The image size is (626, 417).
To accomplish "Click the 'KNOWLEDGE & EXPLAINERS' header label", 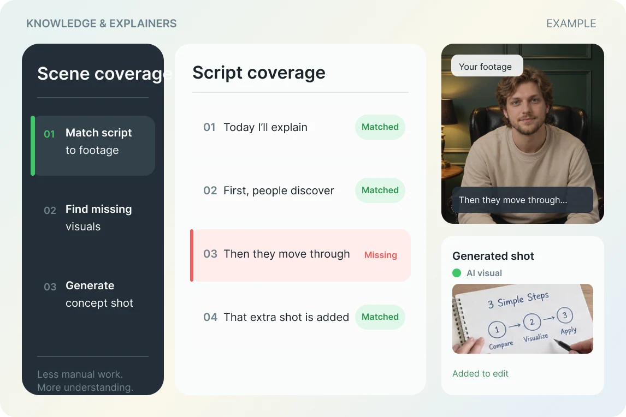I will 102,23.
